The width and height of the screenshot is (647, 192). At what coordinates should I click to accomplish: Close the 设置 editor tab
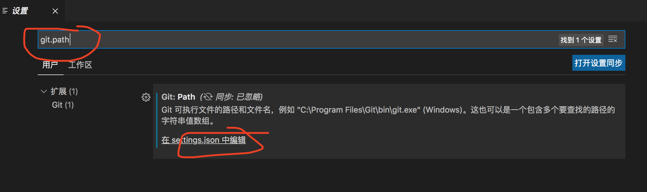(x=55, y=11)
